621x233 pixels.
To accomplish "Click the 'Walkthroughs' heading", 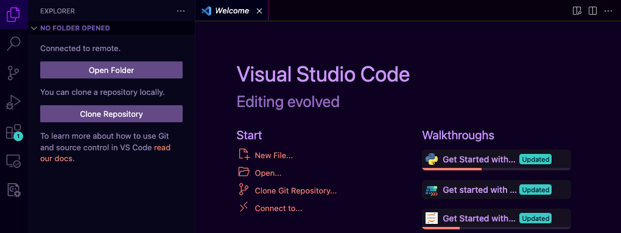I will (458, 135).
